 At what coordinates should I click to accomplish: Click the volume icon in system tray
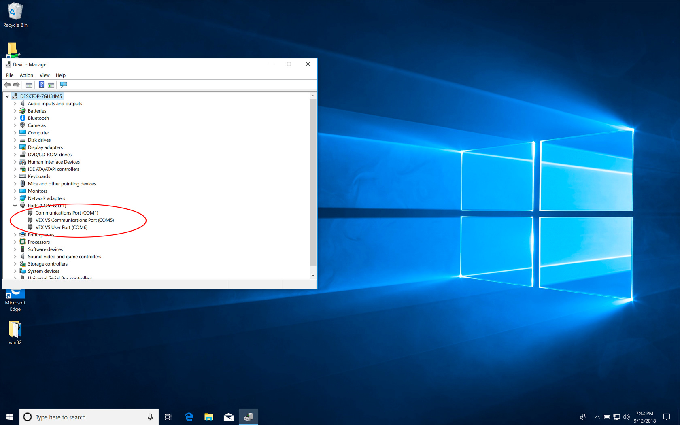point(626,417)
